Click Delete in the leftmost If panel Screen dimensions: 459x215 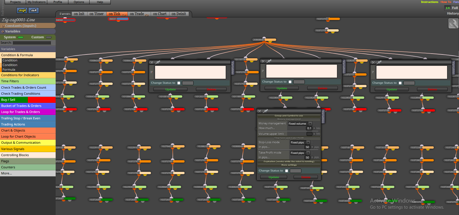(x=211, y=89)
